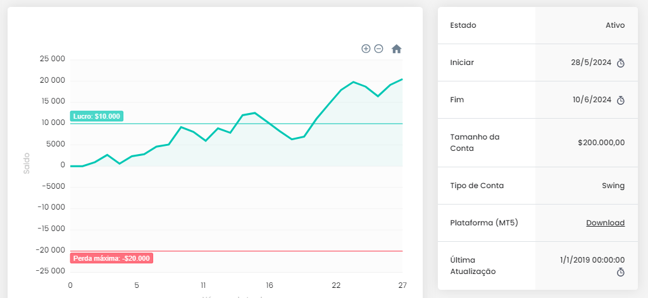Open the MT5 Download link
The image size is (648, 298).
pos(605,223)
